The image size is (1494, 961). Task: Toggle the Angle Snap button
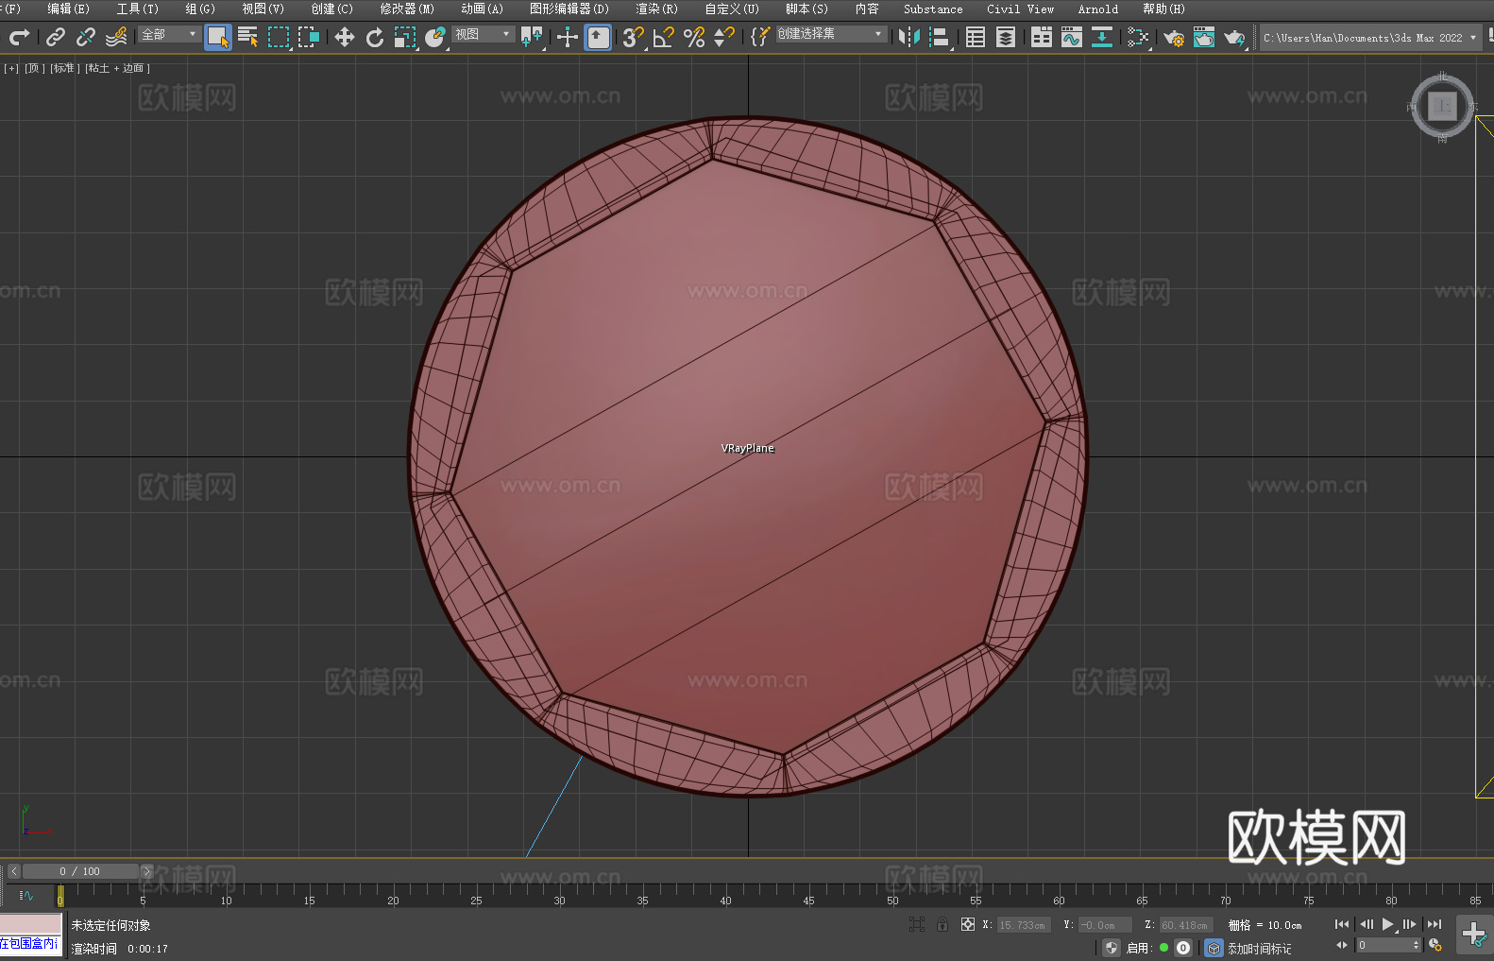pos(664,37)
